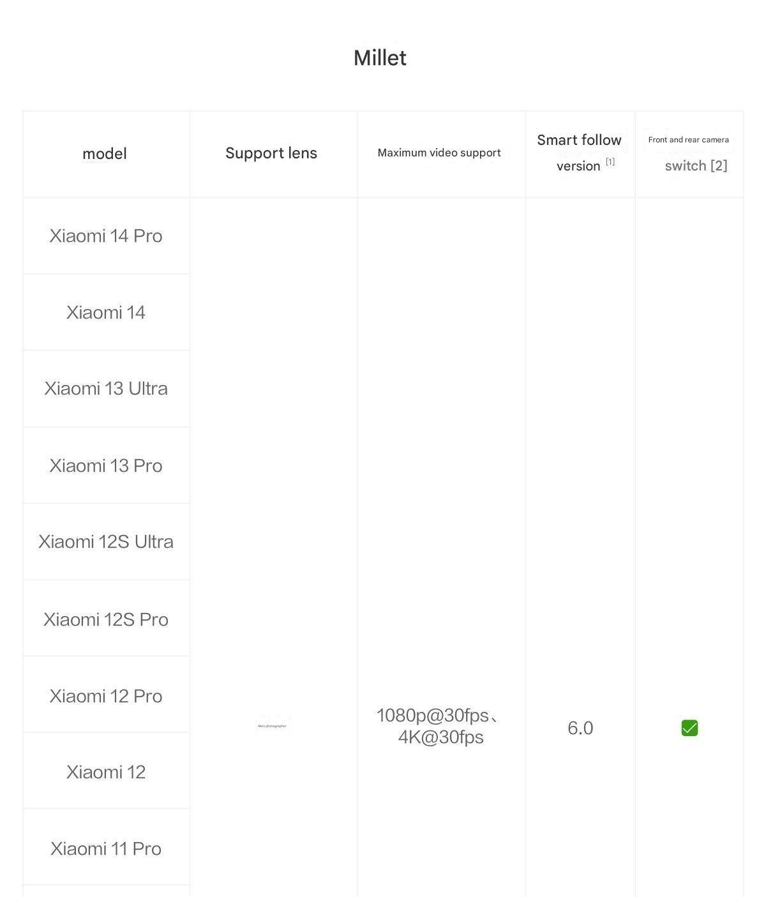Click the 6.0 version value
This screenshot has height=897, width=766.
click(580, 728)
